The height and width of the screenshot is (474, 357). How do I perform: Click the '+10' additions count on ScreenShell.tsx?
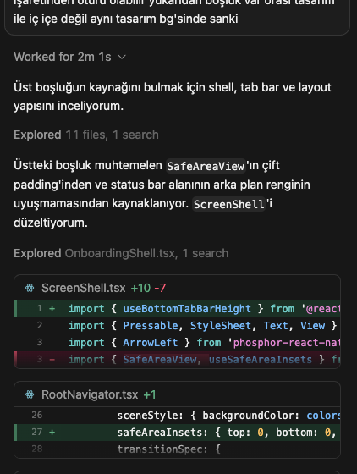tap(140, 288)
